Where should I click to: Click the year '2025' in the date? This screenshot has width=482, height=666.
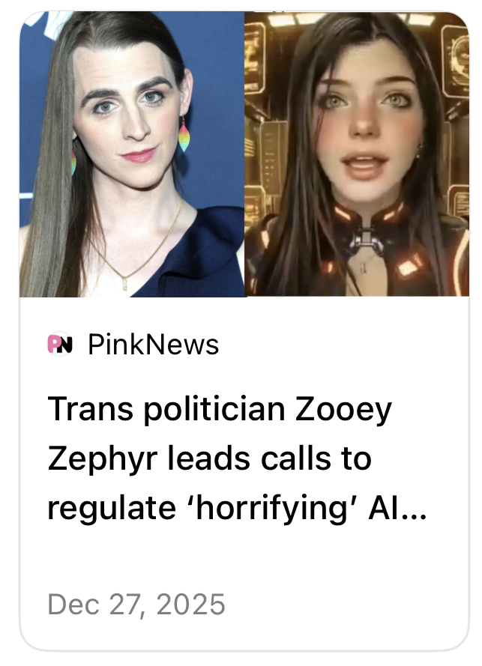coord(191,604)
